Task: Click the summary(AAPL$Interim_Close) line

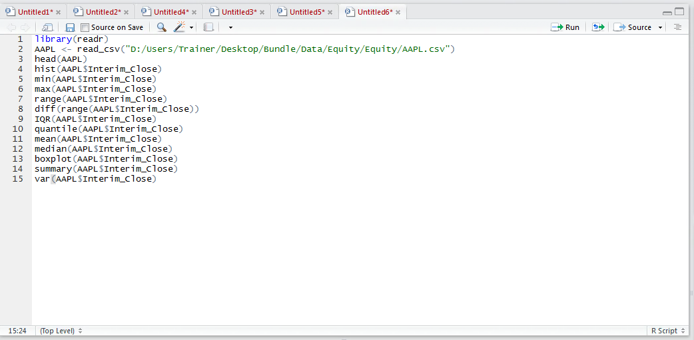Action: click(106, 169)
